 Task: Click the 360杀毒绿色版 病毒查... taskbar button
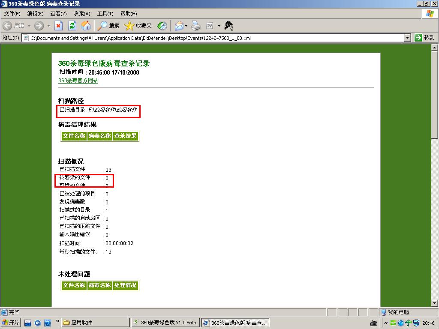tap(235, 323)
